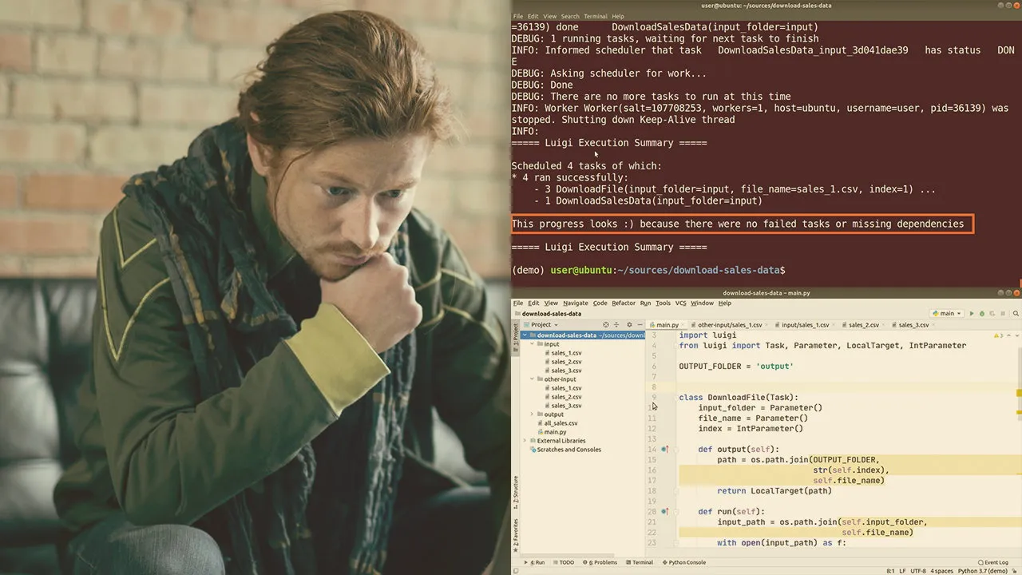
Task: Click the expand/collapse all icon in Project panel header
Action: [617, 325]
